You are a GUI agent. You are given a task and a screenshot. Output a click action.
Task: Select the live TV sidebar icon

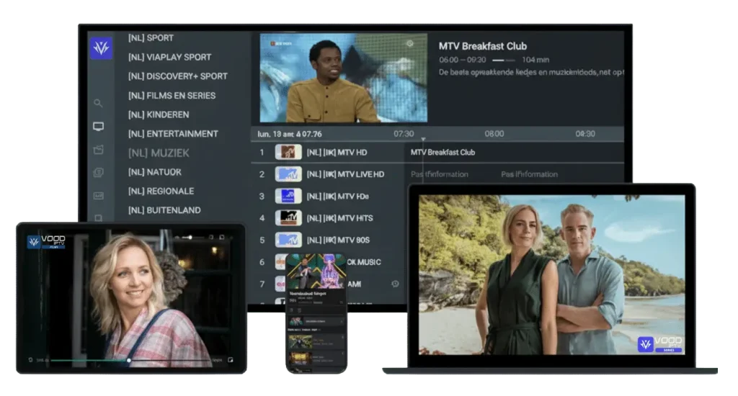click(98, 127)
